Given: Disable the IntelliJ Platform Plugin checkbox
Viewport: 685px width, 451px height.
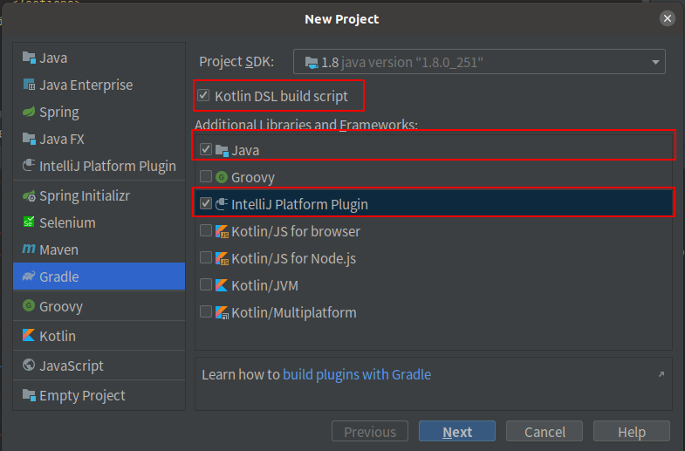Looking at the screenshot, I should pos(206,203).
